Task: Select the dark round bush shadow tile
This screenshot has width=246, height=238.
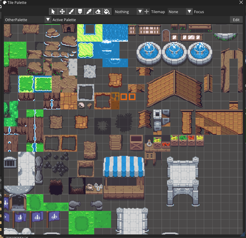Action: coord(124,123)
